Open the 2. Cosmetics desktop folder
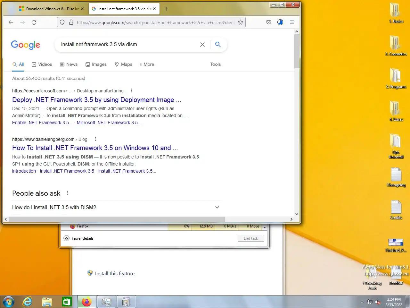 [396, 46]
